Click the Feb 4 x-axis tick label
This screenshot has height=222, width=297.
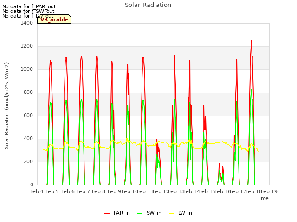click(37, 192)
